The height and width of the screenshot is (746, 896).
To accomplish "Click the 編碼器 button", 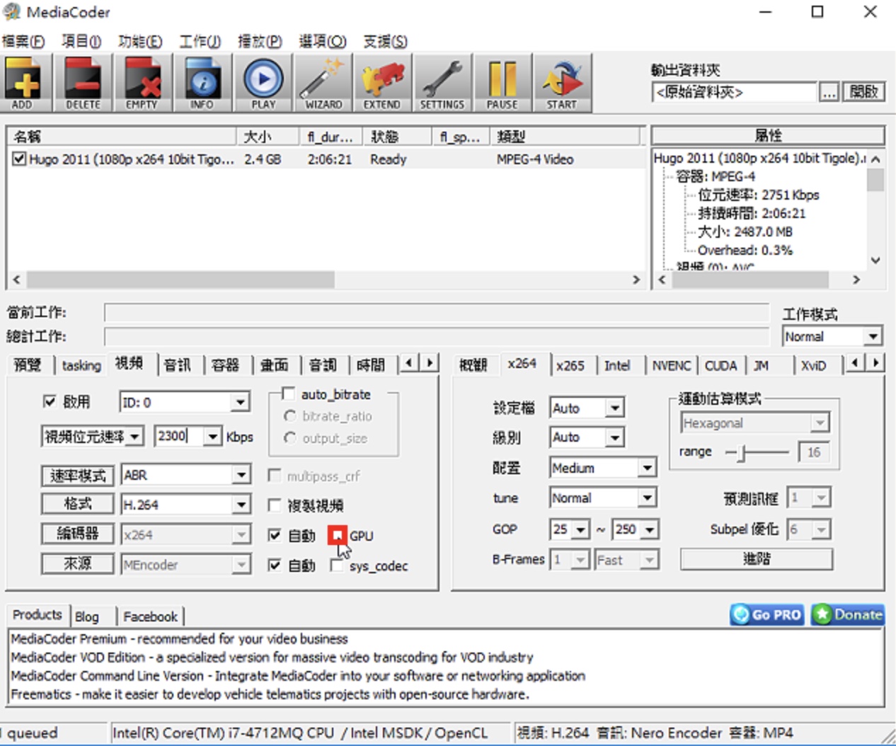I will click(x=77, y=534).
